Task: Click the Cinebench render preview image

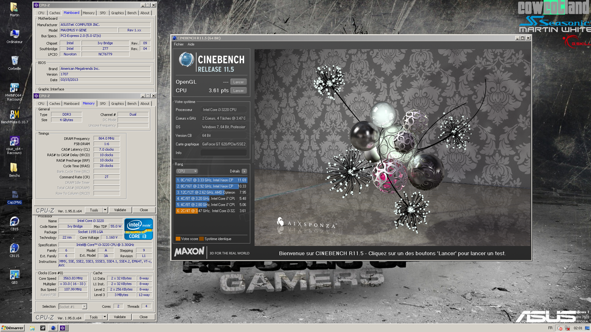Action: [392, 148]
